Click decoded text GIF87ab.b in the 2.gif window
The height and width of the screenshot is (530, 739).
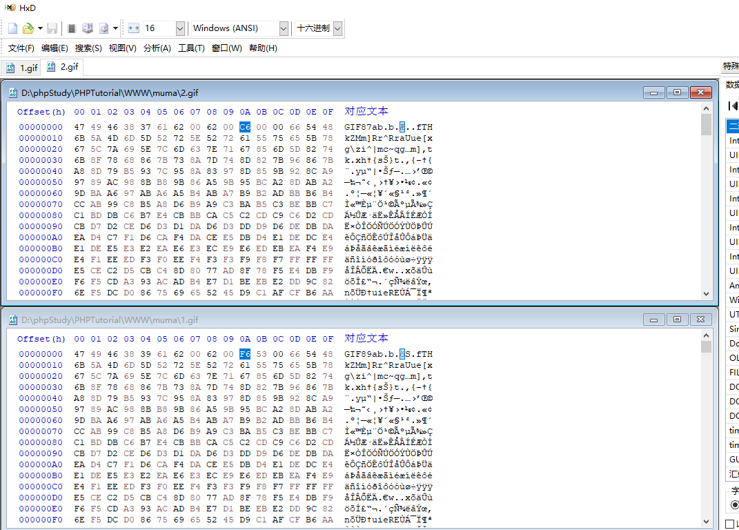pyautogui.click(x=369, y=127)
